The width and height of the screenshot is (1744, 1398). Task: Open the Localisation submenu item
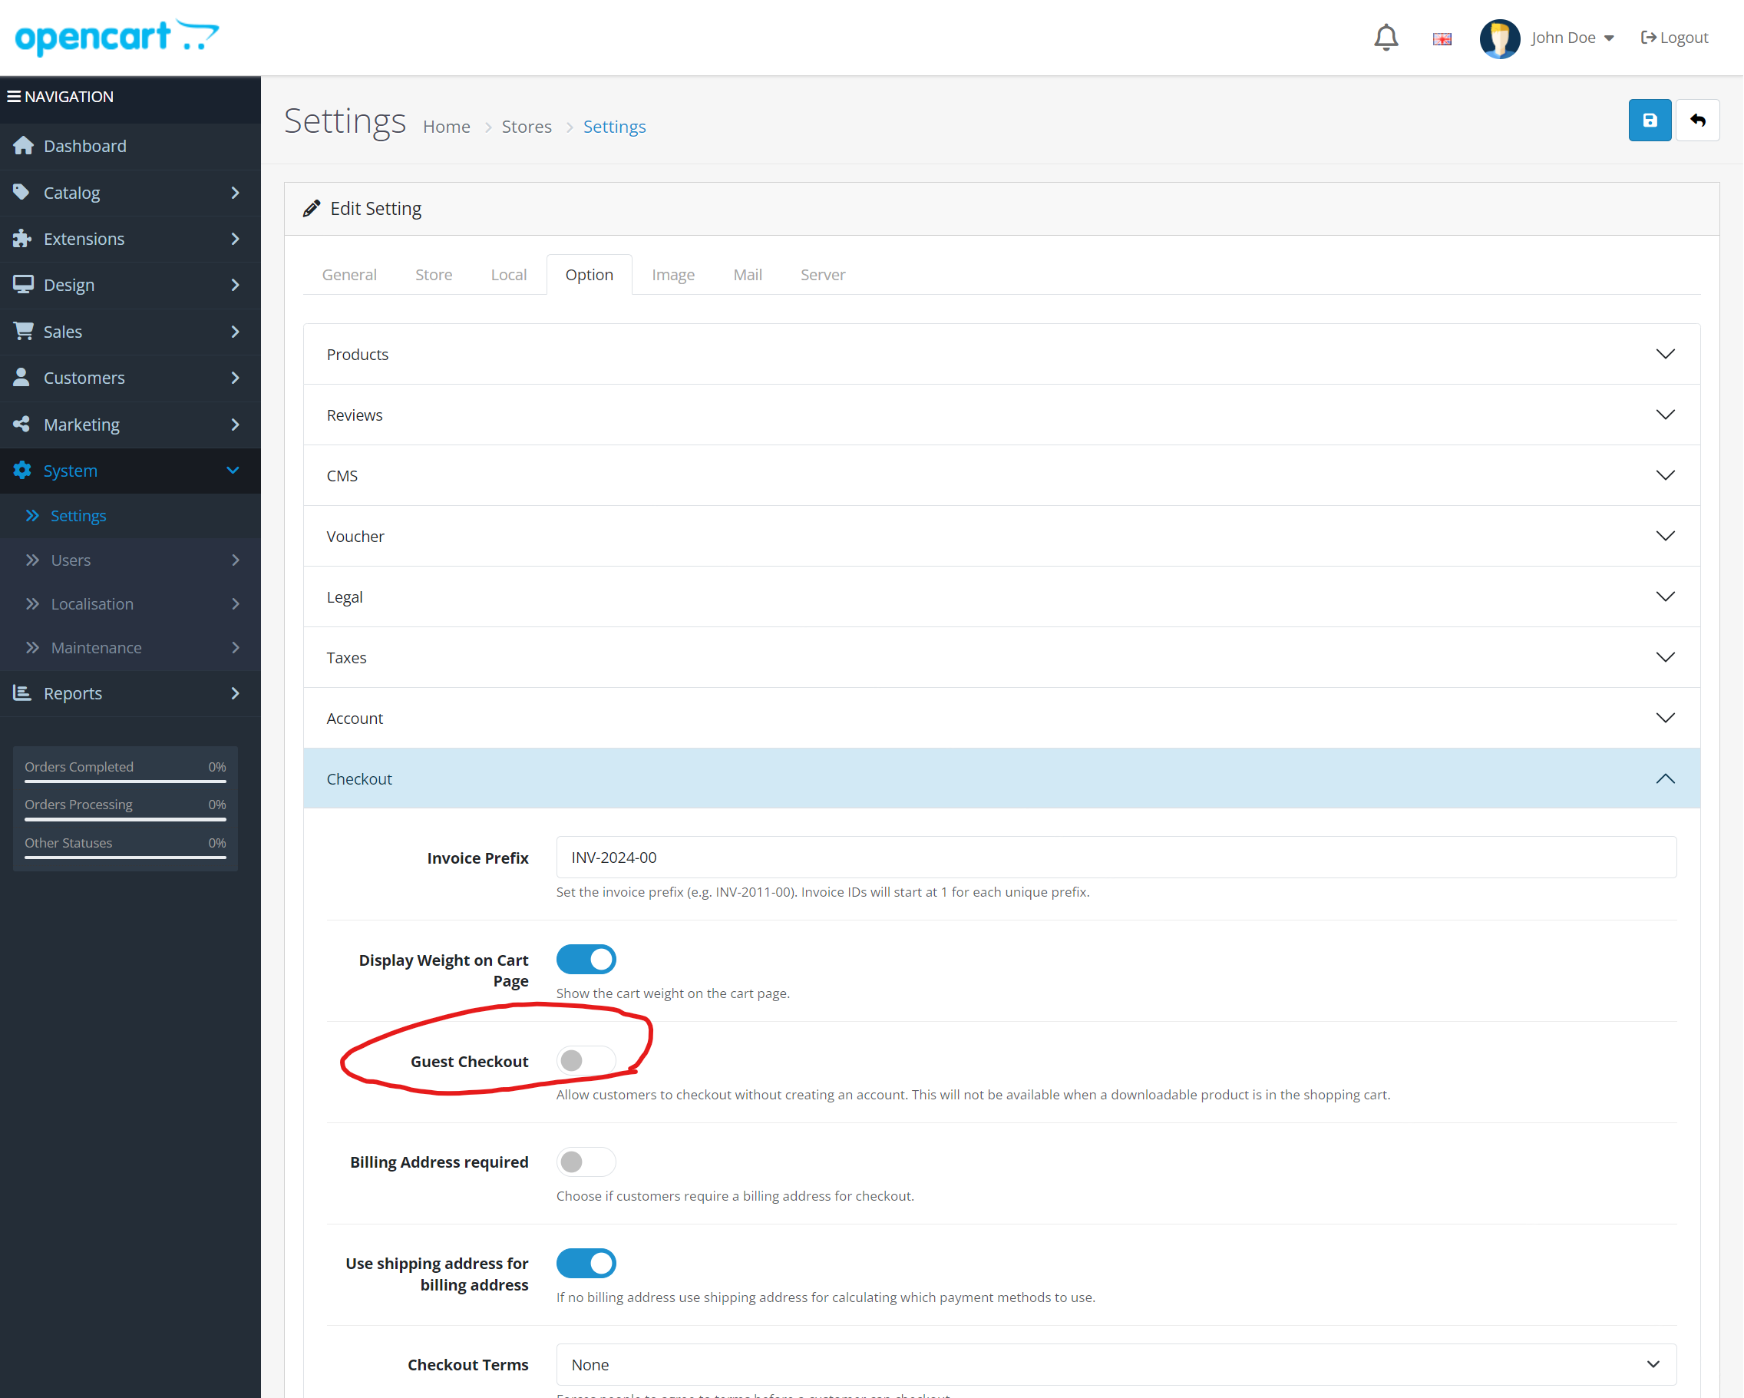130,603
